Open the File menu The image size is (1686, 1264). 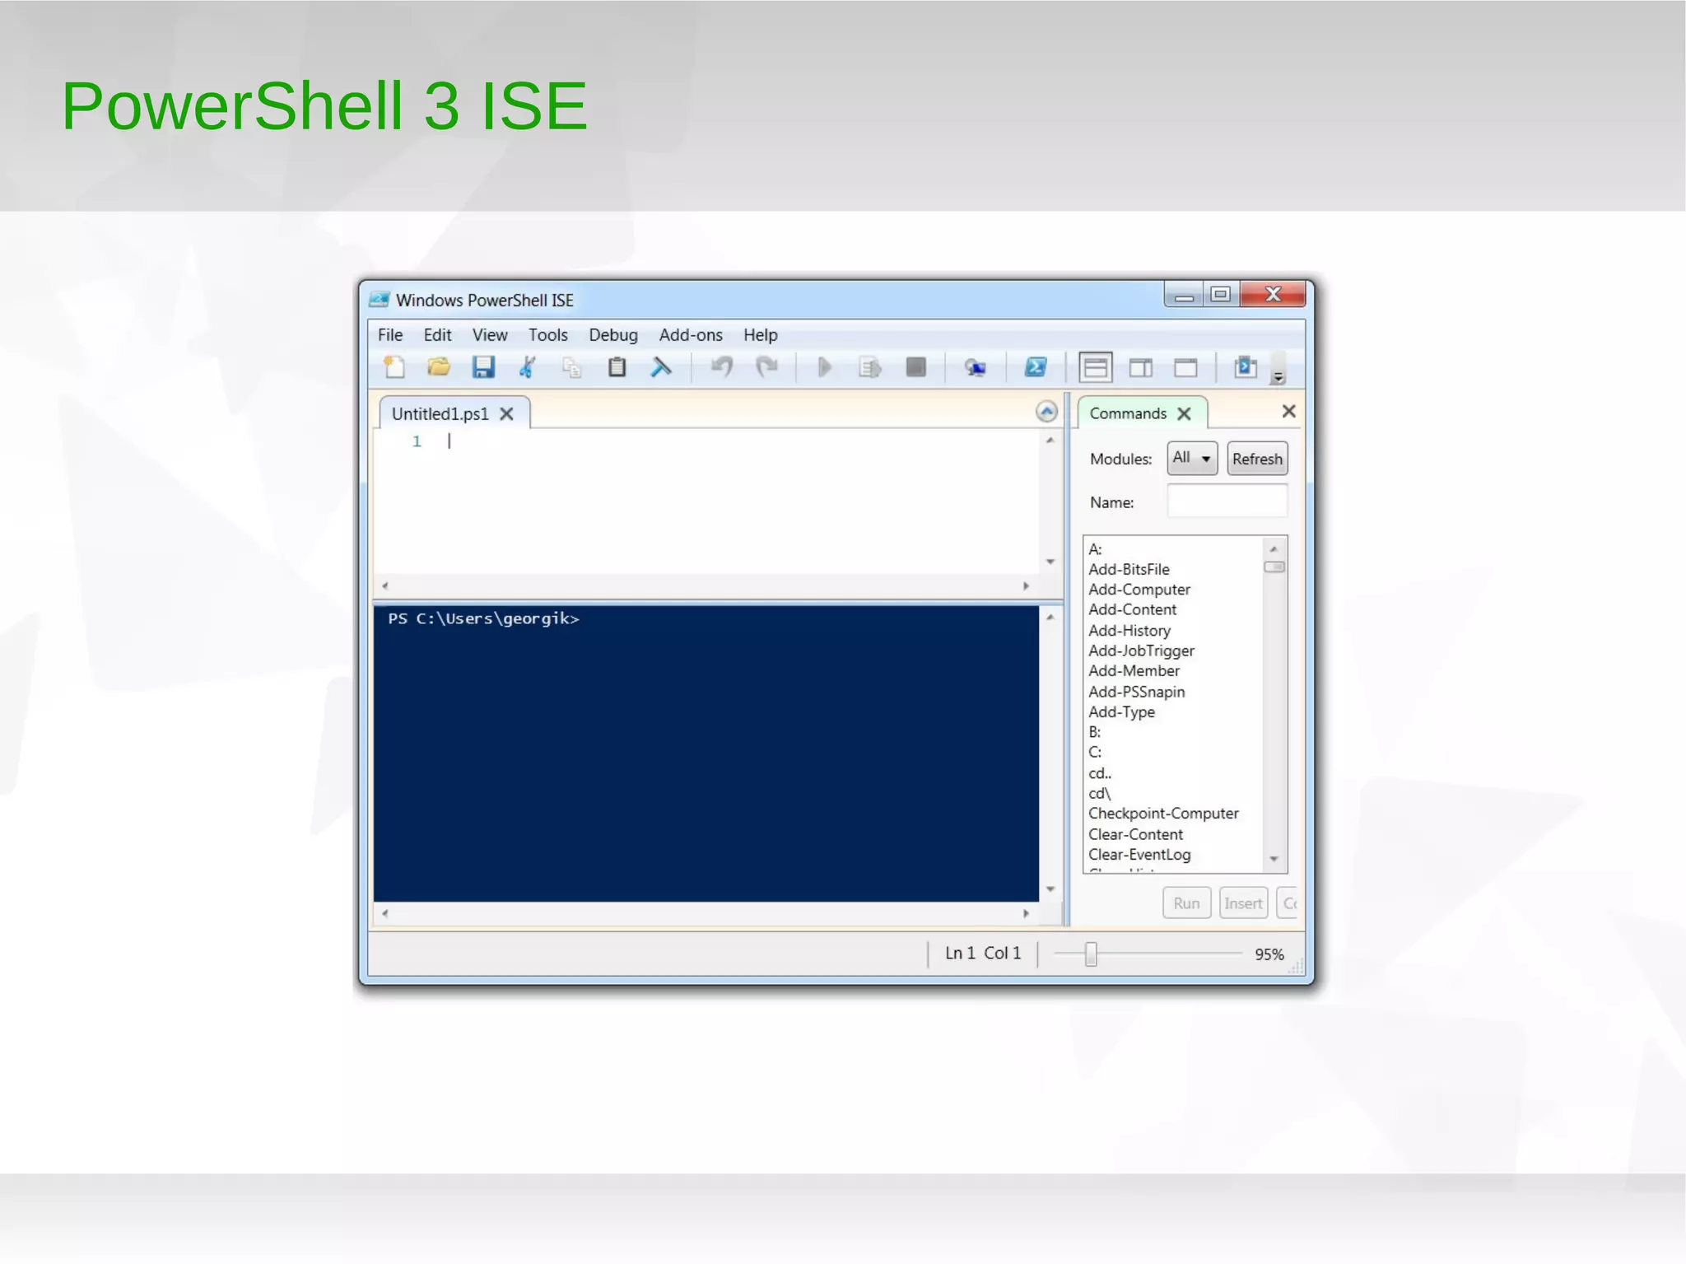point(390,335)
